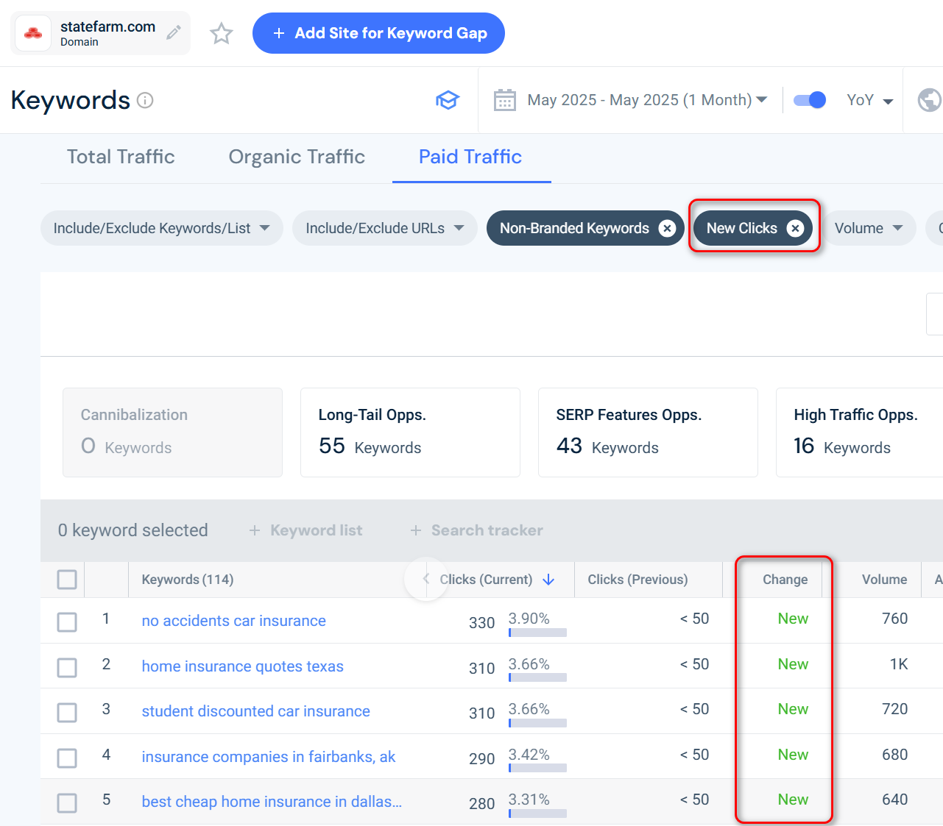The height and width of the screenshot is (826, 943).
Task: Toggle the period comparison switch
Action: pyautogui.click(x=809, y=100)
